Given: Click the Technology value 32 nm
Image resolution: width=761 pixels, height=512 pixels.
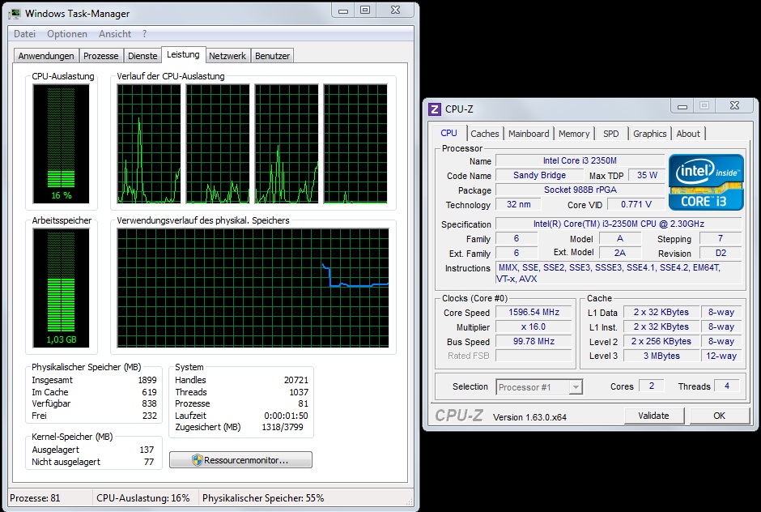Looking at the screenshot, I should (518, 204).
